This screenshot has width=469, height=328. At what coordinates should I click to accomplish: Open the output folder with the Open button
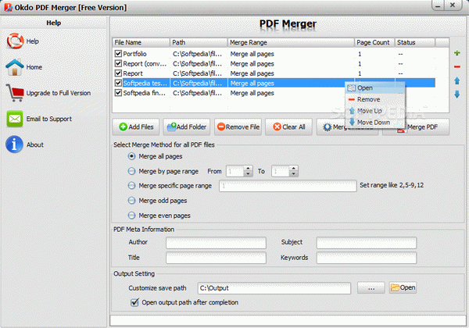[x=403, y=287]
